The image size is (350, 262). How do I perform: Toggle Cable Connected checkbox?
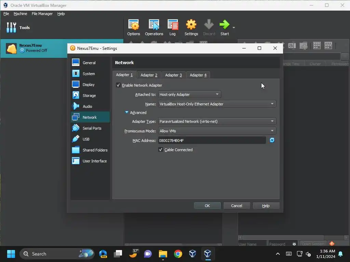click(161, 149)
